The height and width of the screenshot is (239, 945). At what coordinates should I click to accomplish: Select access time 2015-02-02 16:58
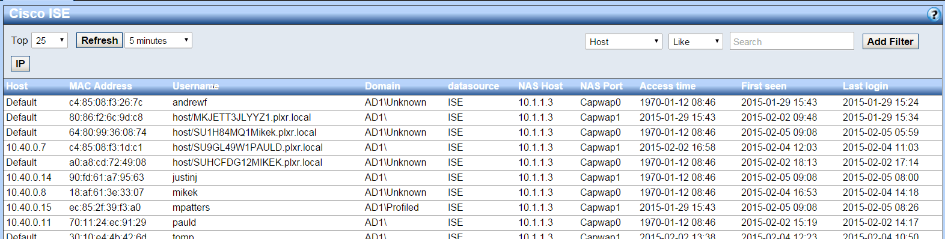coord(677,147)
